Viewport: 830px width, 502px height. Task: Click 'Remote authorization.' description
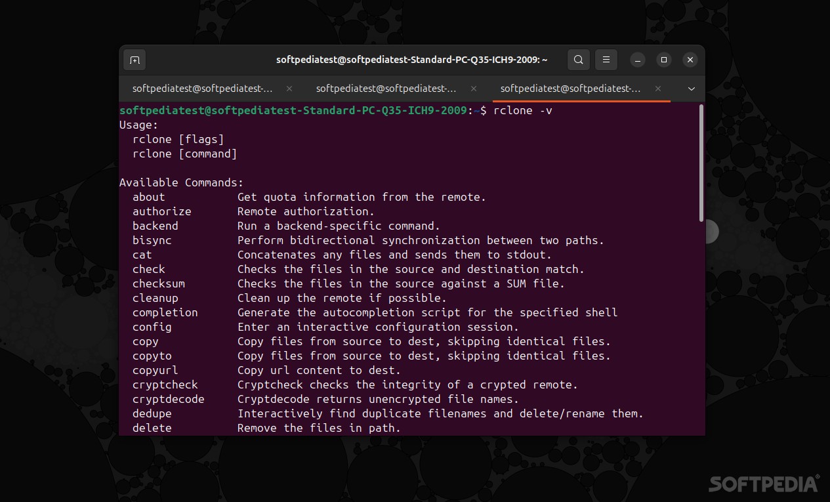(306, 211)
